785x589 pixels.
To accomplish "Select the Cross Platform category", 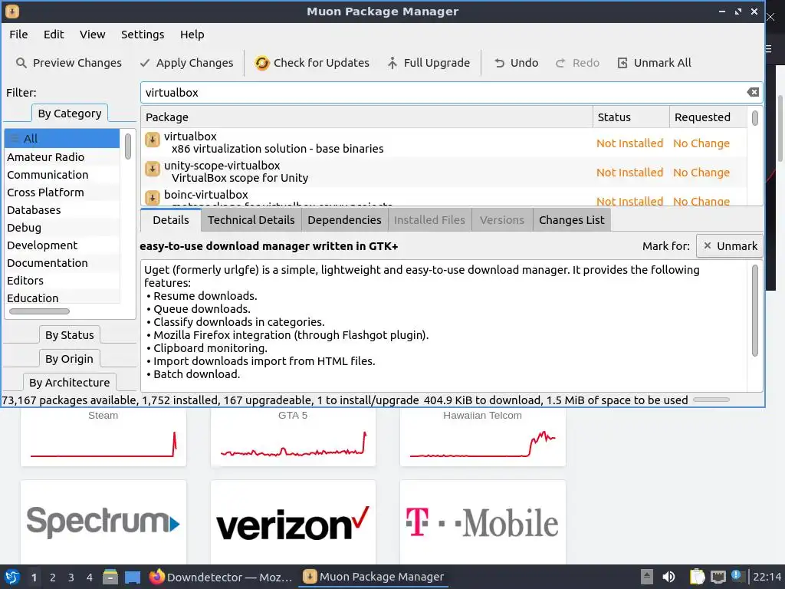I will (62, 192).
